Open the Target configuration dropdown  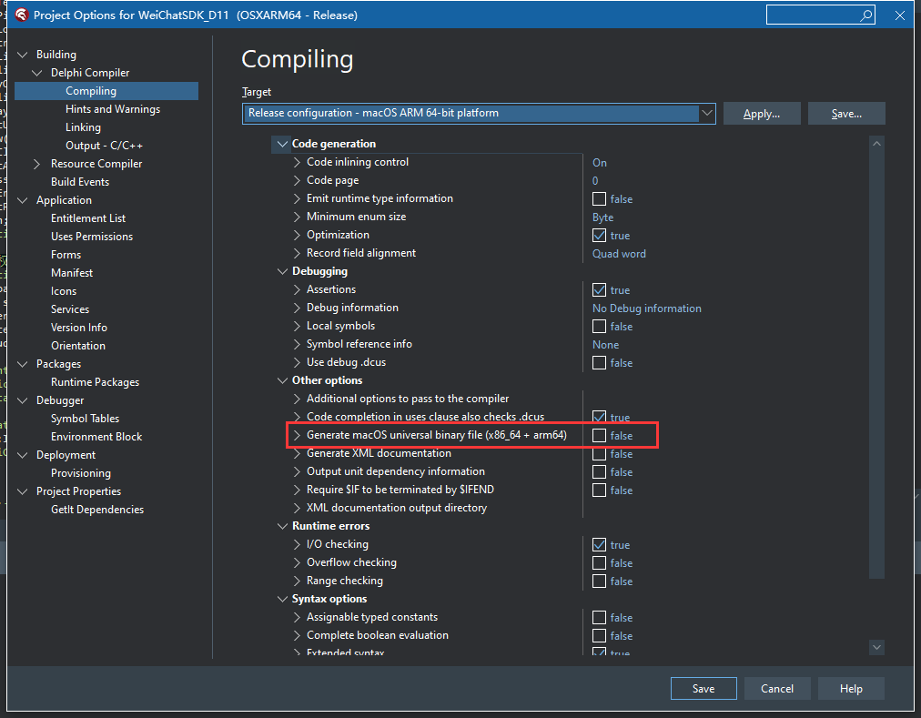coord(706,113)
